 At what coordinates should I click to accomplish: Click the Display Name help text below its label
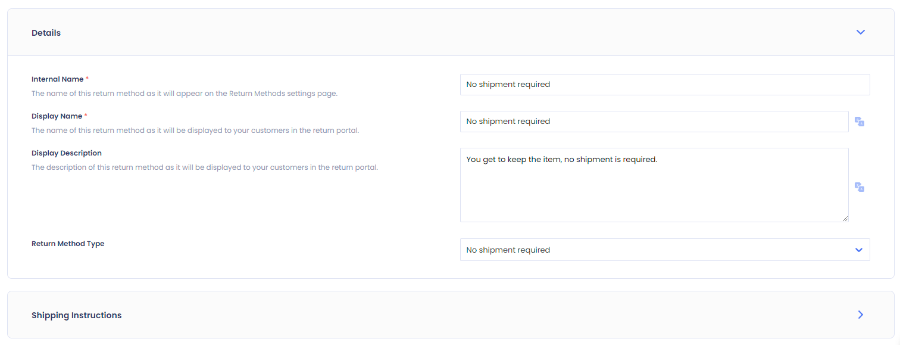(x=195, y=130)
